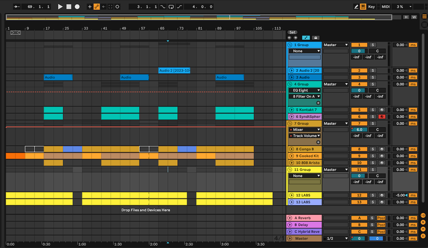Screen dimensions: 428x248
Task: Show In/Out section I-O icon
Action: coord(423,215)
